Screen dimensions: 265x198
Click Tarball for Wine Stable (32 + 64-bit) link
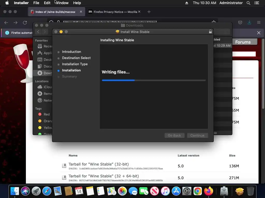point(104,176)
